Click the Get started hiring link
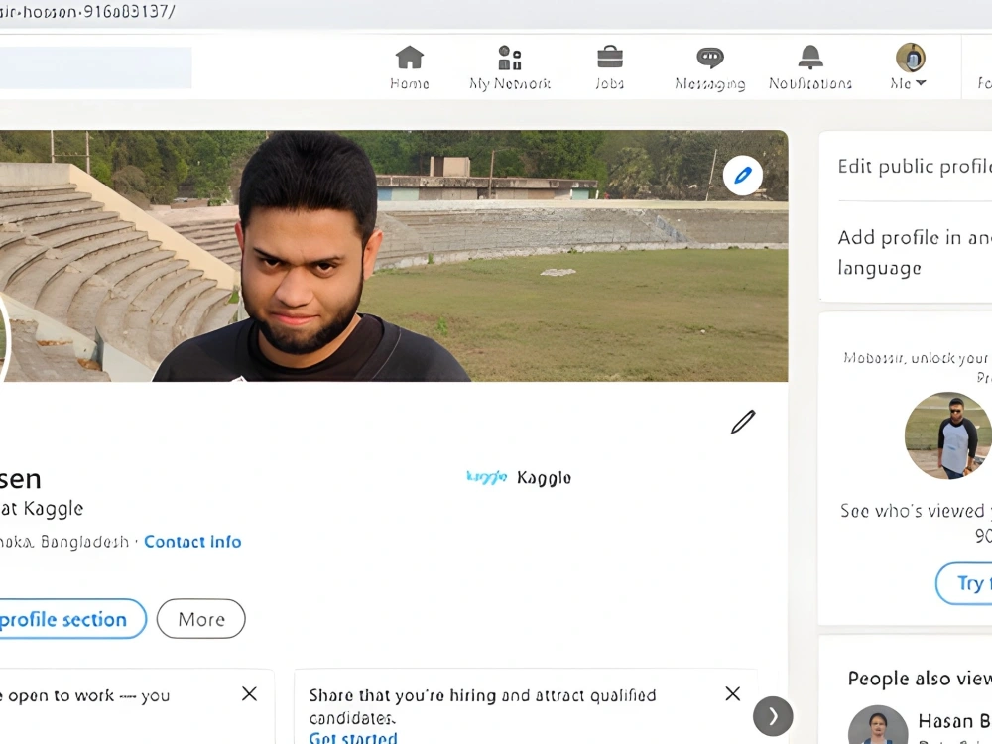Screen dimensions: 992x744 coord(353,737)
